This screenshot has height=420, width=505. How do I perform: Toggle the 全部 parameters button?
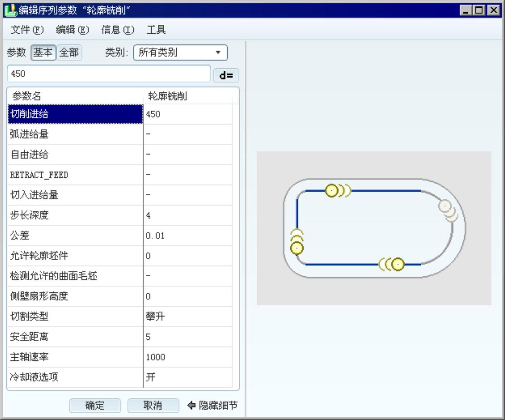[69, 53]
